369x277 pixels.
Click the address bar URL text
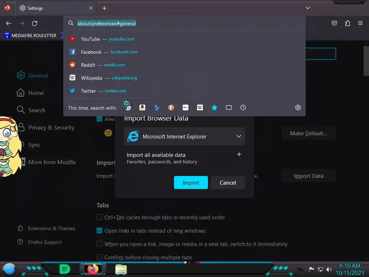(x=107, y=23)
